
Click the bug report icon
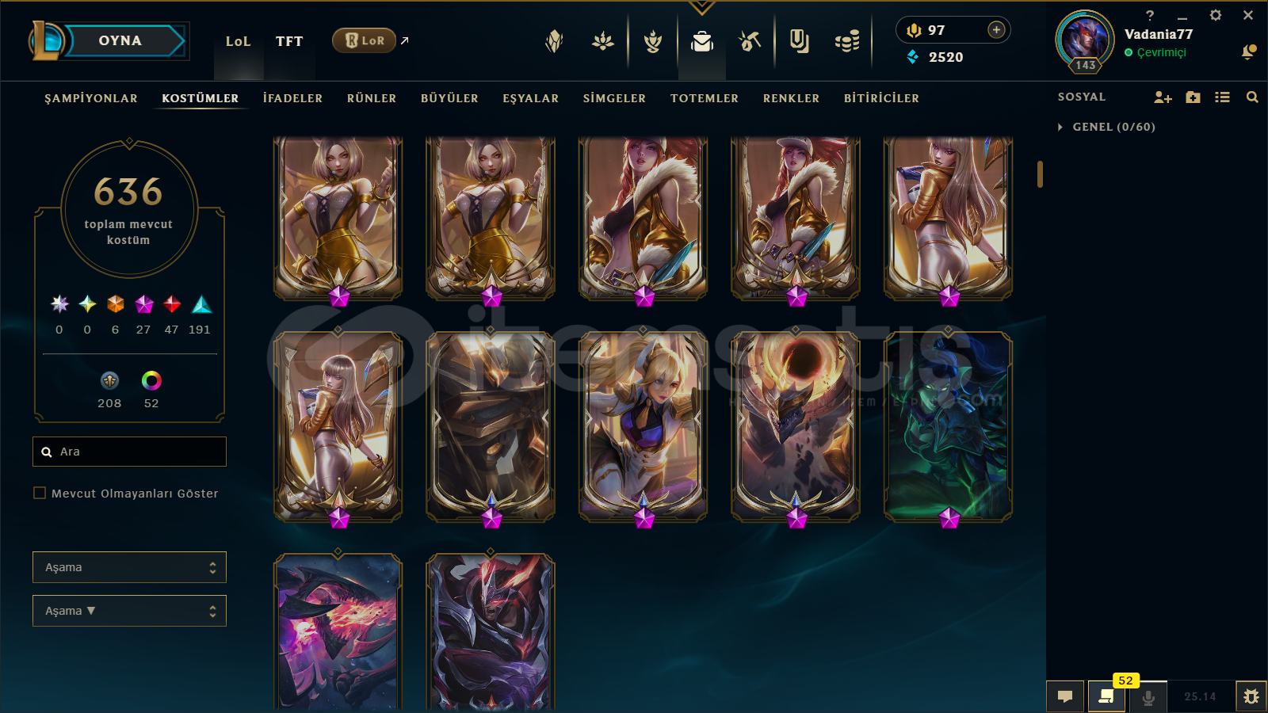coord(1251,696)
